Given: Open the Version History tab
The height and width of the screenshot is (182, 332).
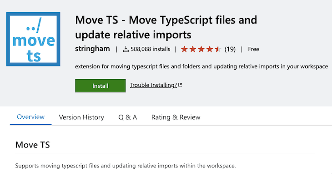Looking at the screenshot, I should (x=81, y=117).
